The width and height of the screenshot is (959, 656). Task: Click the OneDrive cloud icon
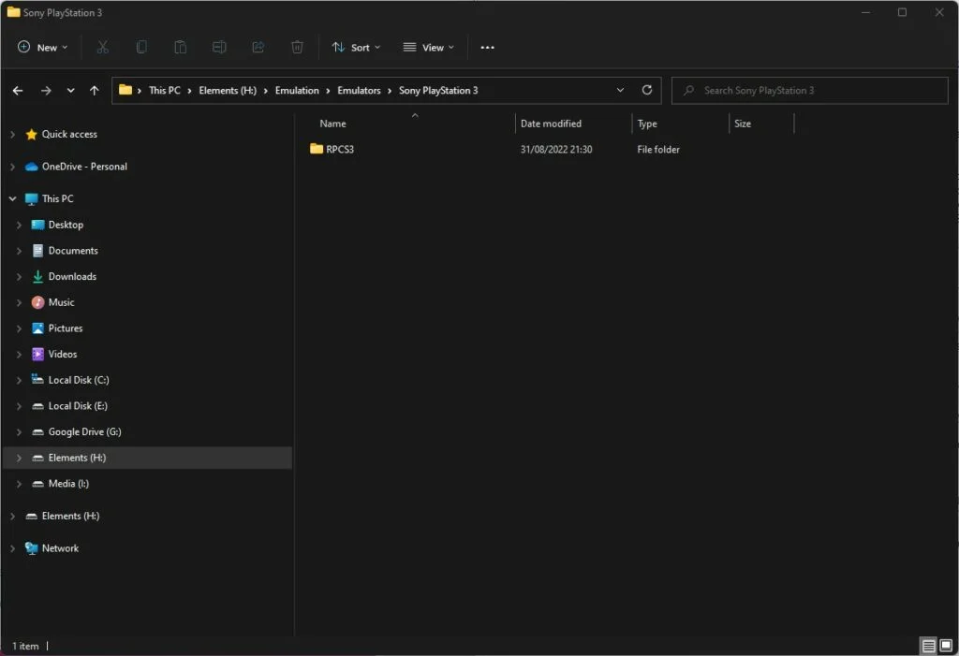coord(32,167)
